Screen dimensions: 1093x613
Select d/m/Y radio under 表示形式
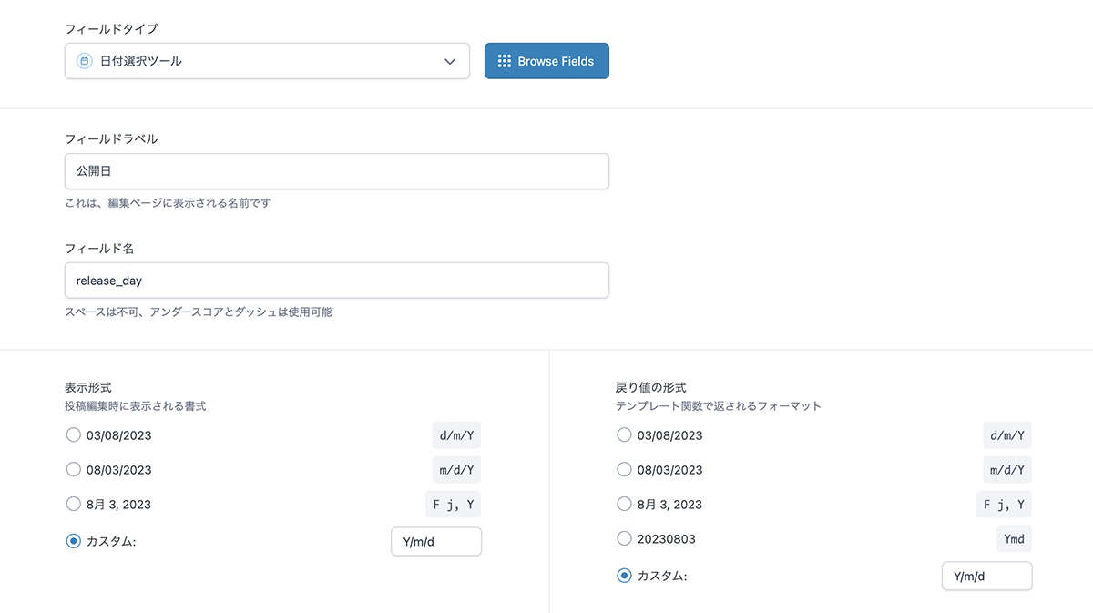tap(74, 435)
